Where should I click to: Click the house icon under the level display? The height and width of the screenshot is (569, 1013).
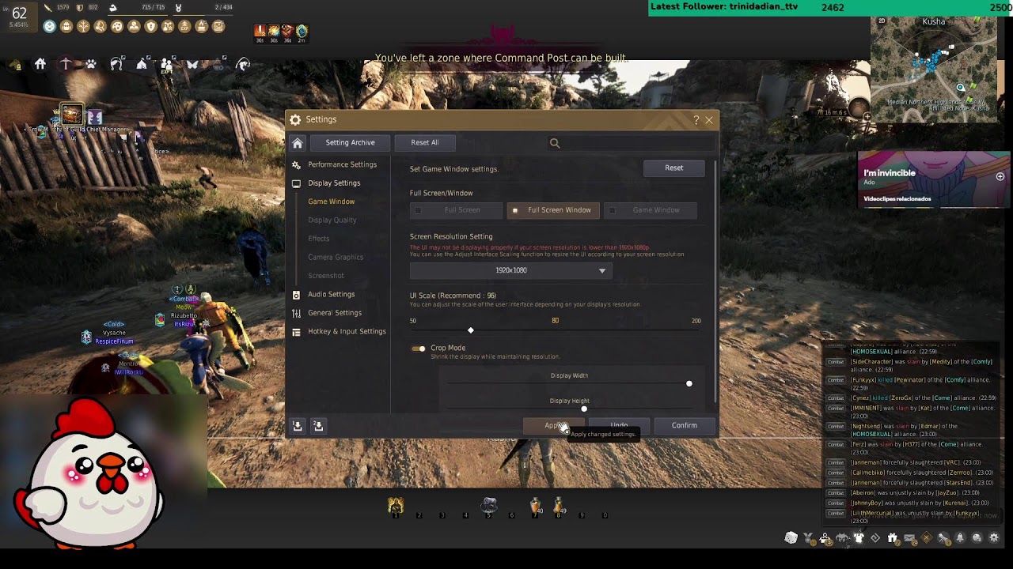[x=40, y=64]
